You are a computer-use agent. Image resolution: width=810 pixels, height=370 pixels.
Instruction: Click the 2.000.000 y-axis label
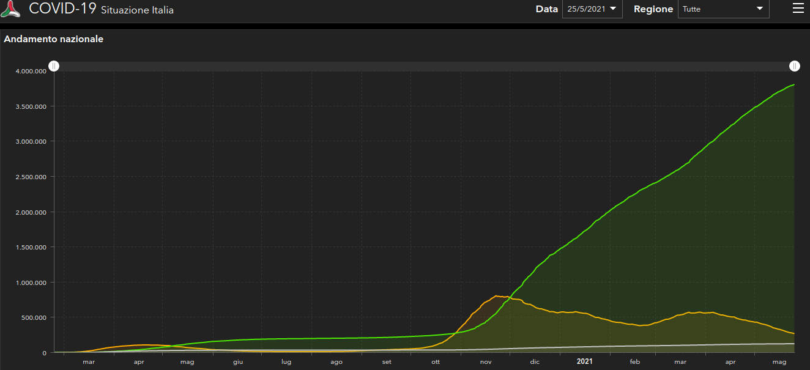click(31, 212)
